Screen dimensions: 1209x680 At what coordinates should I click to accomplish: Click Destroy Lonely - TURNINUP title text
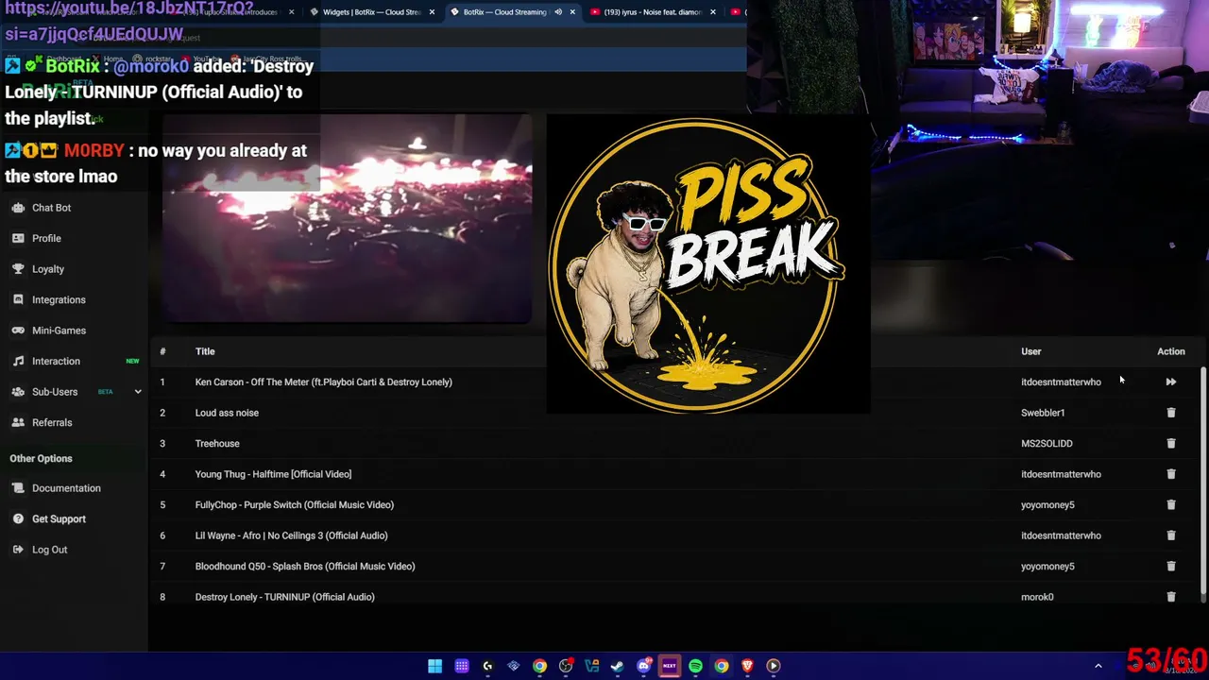point(285,597)
